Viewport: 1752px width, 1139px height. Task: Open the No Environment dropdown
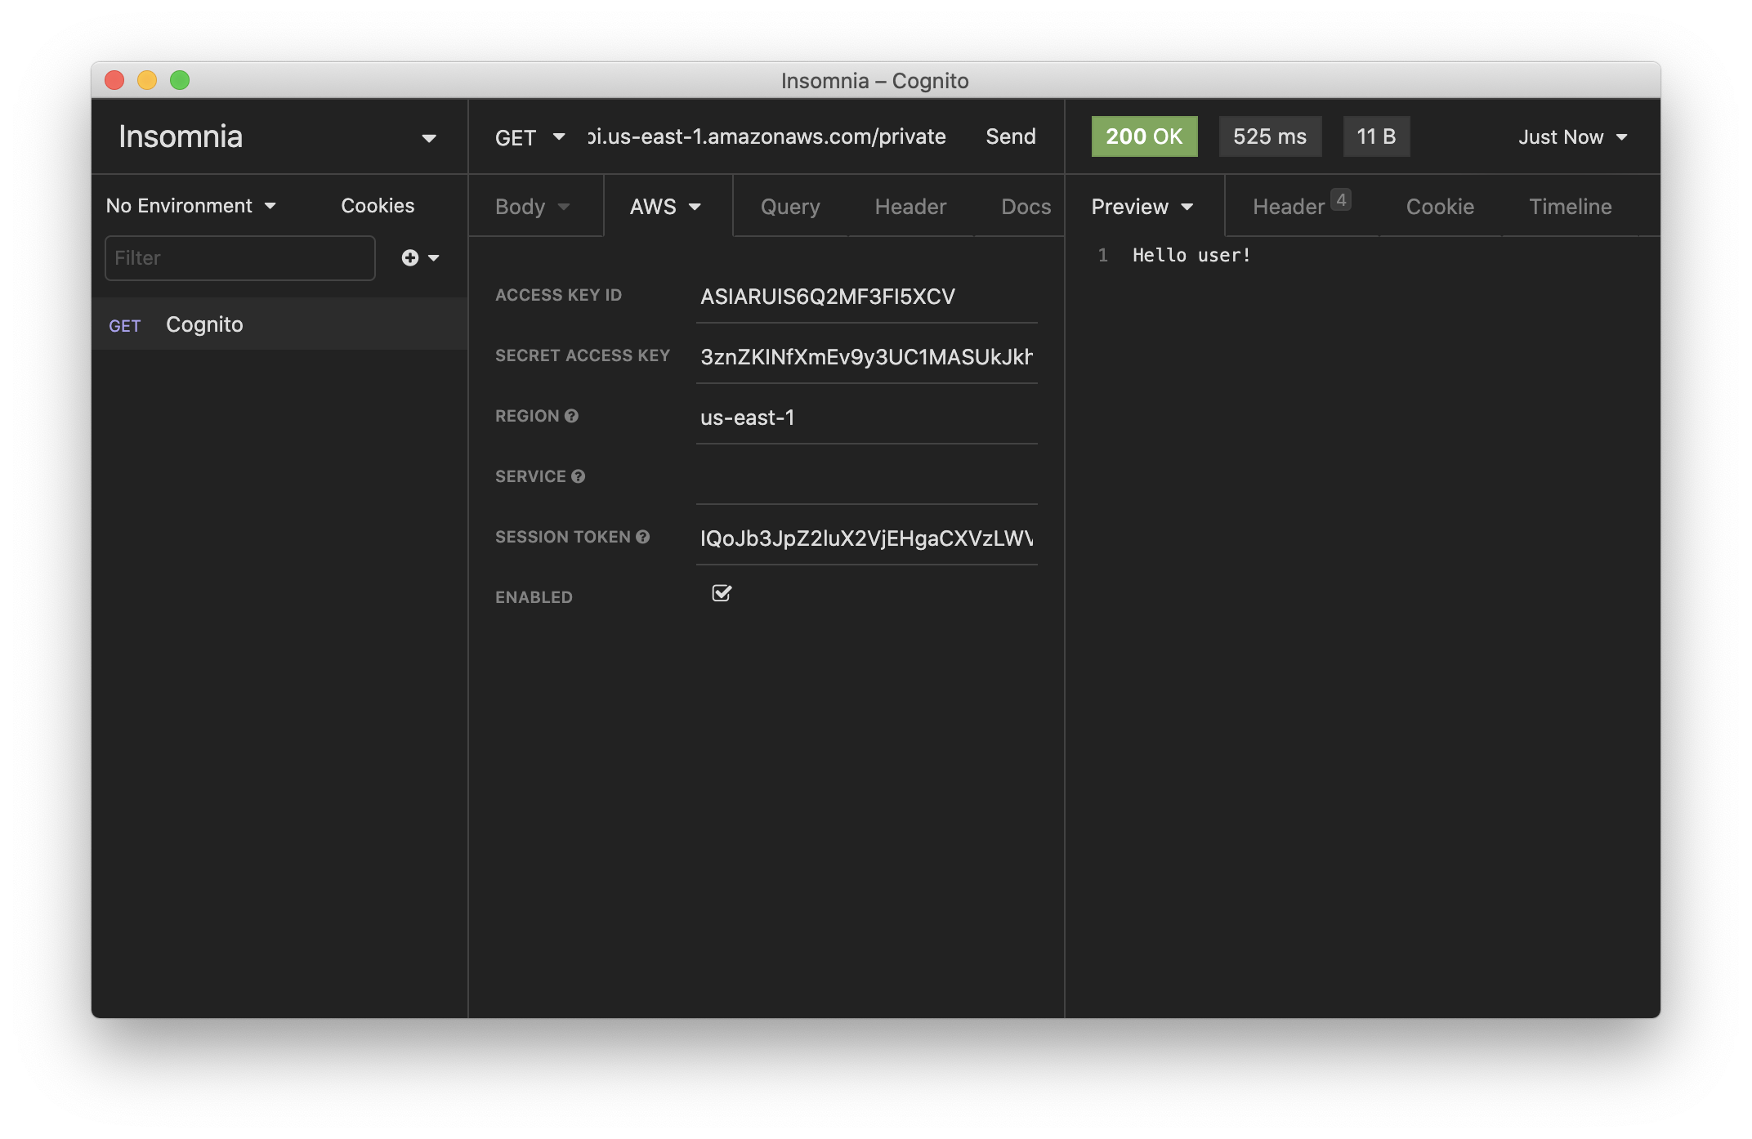click(191, 206)
